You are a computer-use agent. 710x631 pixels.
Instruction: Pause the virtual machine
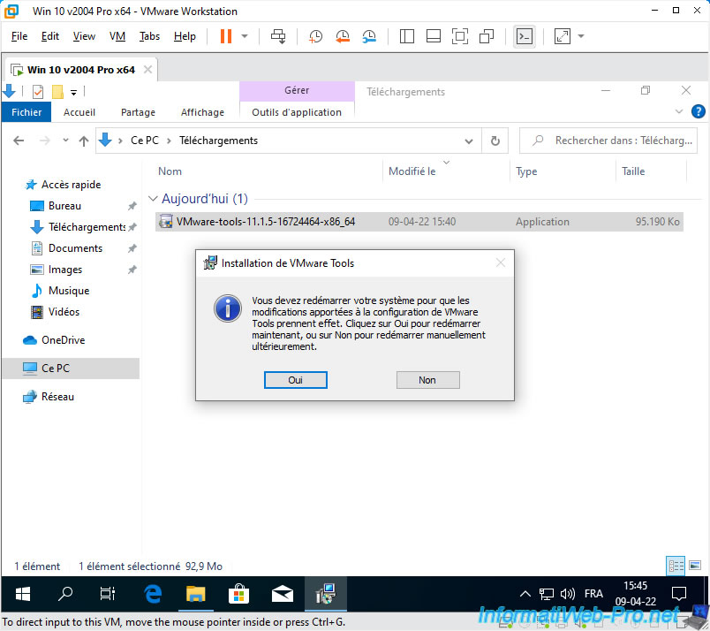[225, 36]
